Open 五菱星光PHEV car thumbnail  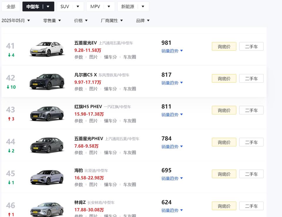(47, 145)
